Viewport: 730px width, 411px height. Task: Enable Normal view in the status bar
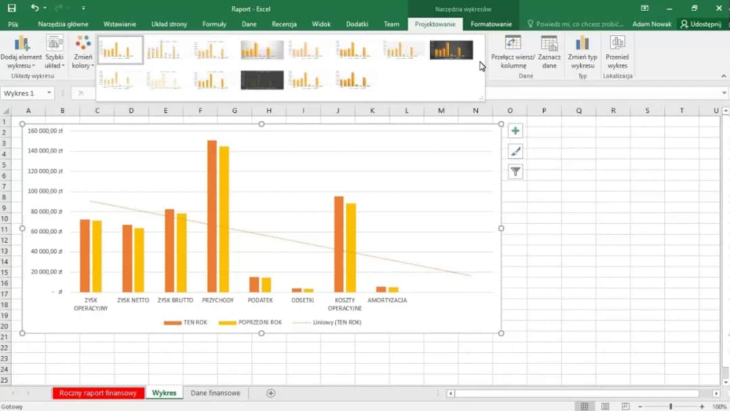point(584,406)
